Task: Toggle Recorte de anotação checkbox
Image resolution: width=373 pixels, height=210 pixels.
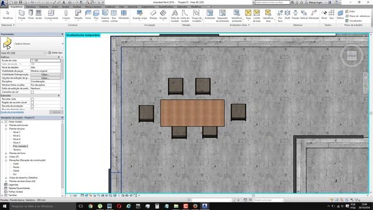Action: tap(33, 106)
